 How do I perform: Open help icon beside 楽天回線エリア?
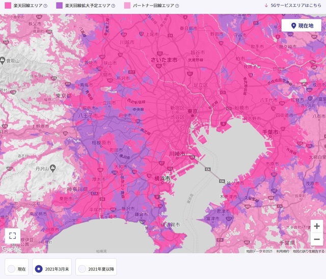(x=45, y=6)
